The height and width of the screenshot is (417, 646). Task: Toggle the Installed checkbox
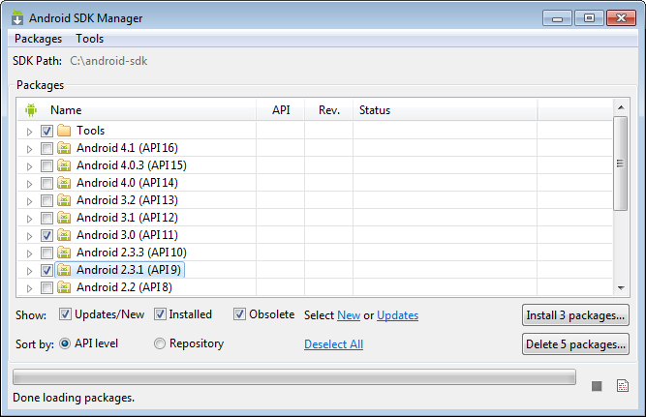tap(160, 314)
